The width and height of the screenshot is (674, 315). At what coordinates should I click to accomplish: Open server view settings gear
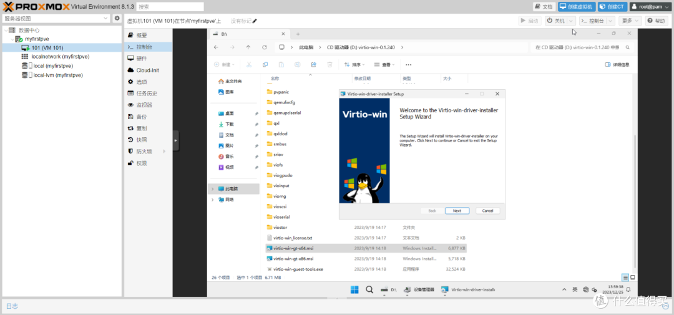tap(117, 19)
